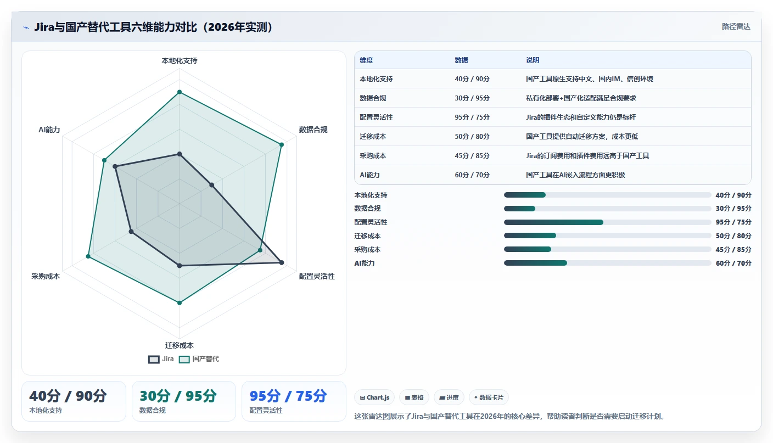This screenshot has width=773, height=443.
Task: Click the description 'Jira的插件生态和自定义能力仍是标杆'
Action: pos(581,117)
